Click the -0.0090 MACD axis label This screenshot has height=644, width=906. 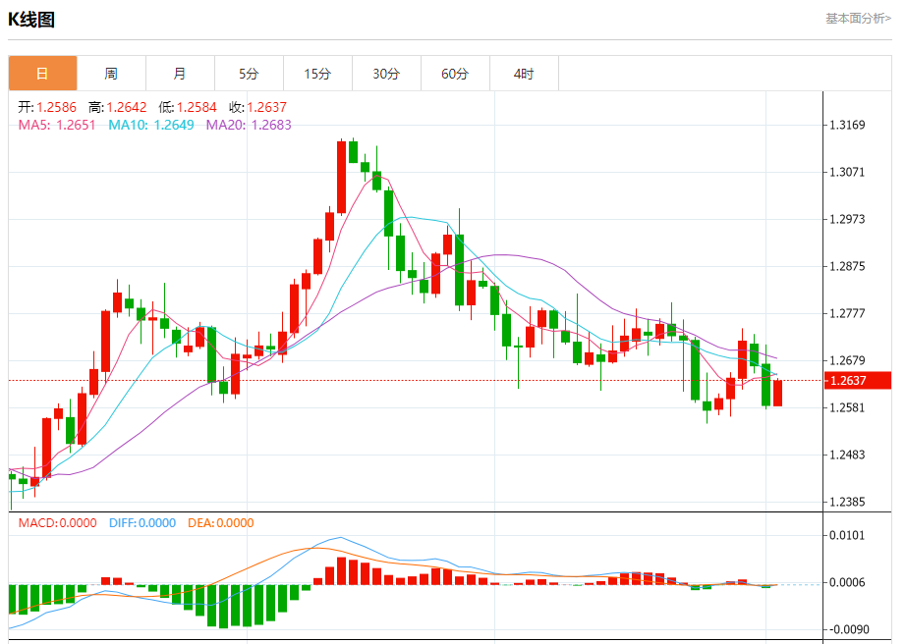point(847,629)
